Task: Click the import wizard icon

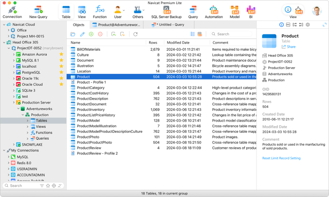Action: tap(114, 34)
